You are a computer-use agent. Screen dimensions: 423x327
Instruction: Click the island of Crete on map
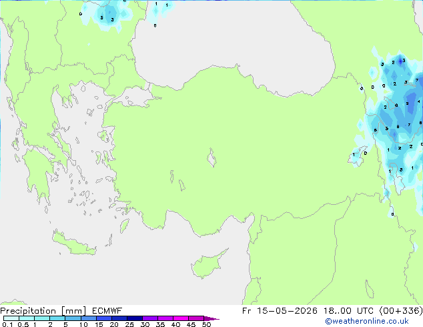click(x=73, y=244)
